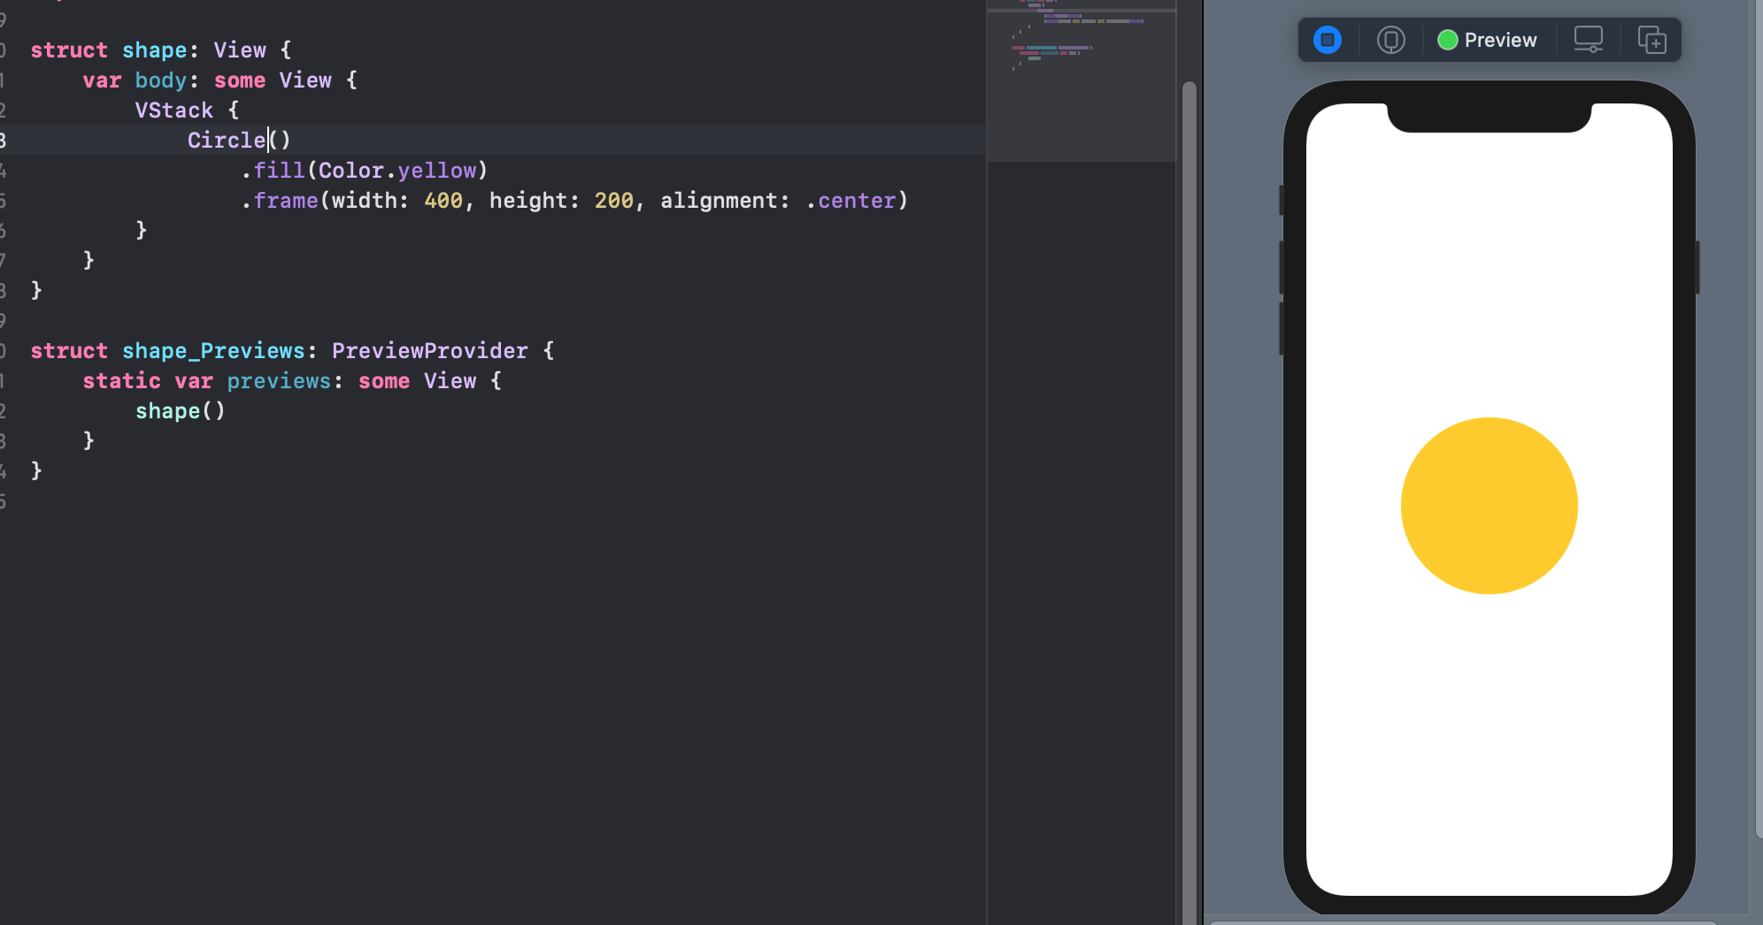This screenshot has width=1763, height=925.
Task: Click the shape_Previews struct name
Action: click(212, 350)
